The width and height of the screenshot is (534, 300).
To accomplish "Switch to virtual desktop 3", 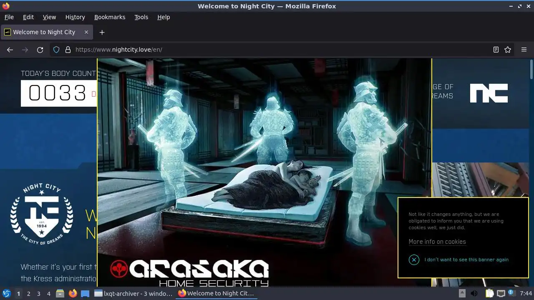I will click(x=38, y=294).
